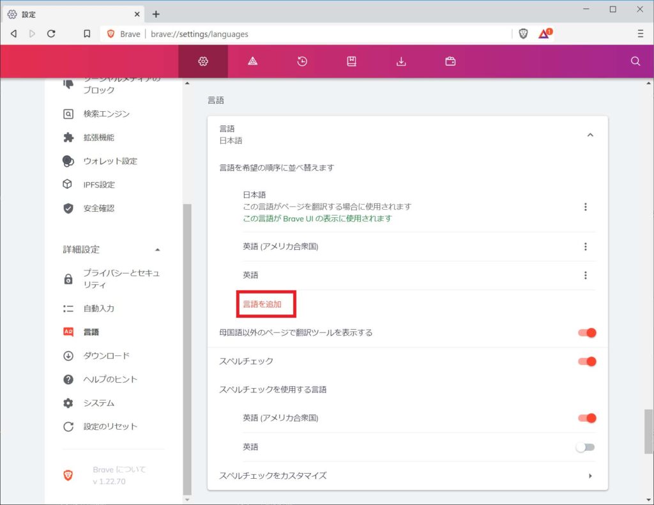Open History from the top toolbar
The image size is (654, 505).
[302, 61]
